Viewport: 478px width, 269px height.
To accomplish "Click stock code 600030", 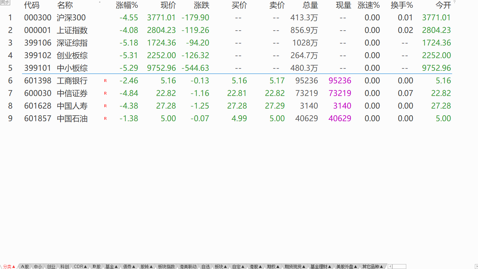I will click(x=38, y=93).
